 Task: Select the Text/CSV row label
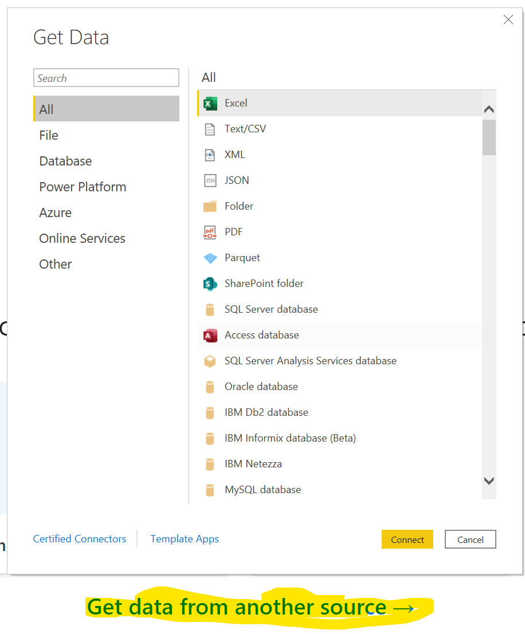click(x=245, y=129)
